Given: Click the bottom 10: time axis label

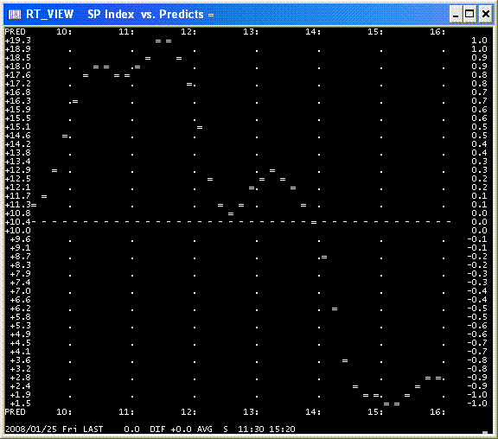Looking at the screenshot, I should click(x=64, y=411).
